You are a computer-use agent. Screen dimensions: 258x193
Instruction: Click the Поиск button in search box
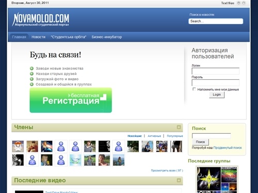click(x=200, y=142)
